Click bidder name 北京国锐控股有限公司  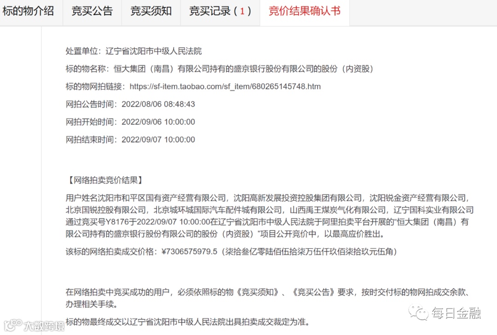(105, 210)
